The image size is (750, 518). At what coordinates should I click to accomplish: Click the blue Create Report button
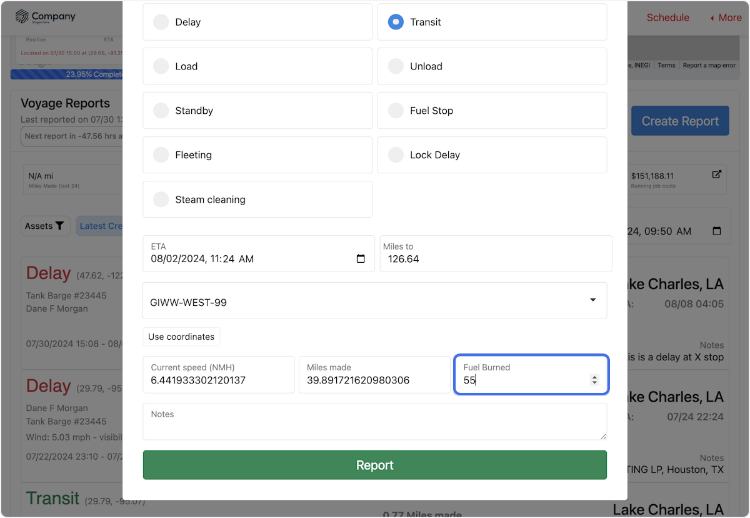[x=680, y=121]
